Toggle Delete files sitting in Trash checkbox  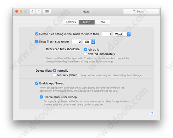click(37, 34)
